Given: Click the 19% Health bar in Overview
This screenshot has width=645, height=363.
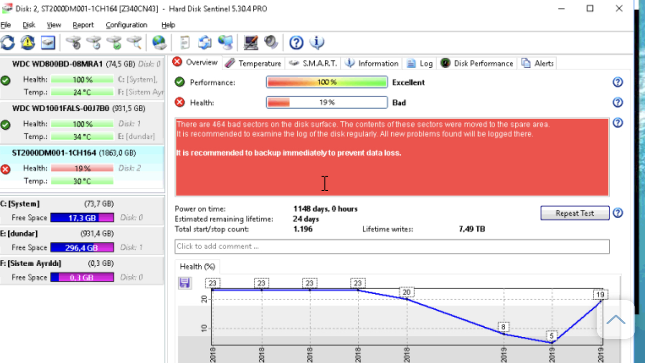Looking at the screenshot, I should [x=327, y=103].
